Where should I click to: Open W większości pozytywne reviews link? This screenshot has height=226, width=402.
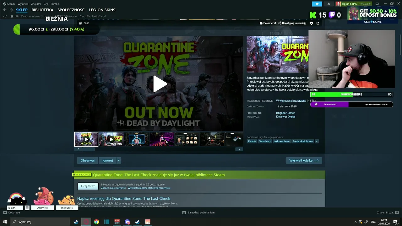point(291,101)
